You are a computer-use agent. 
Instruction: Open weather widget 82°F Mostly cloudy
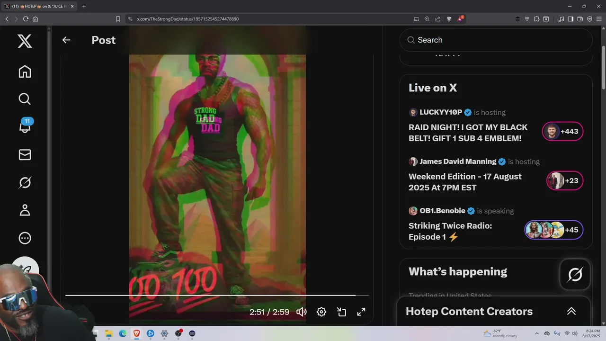500,333
